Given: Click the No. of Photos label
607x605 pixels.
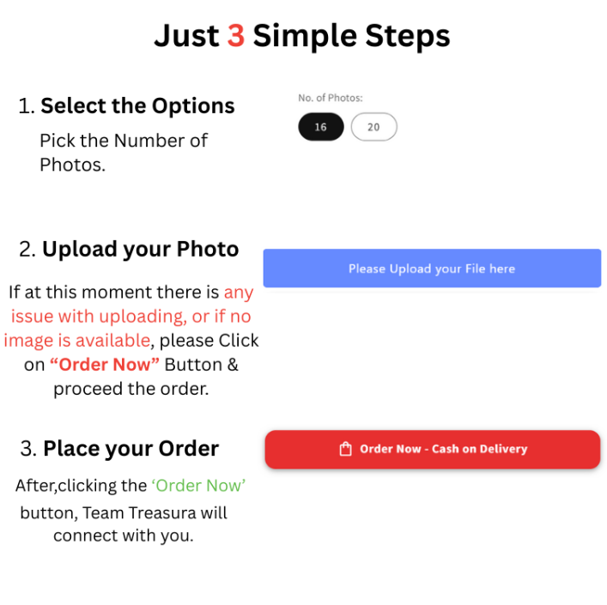Looking at the screenshot, I should point(331,98).
